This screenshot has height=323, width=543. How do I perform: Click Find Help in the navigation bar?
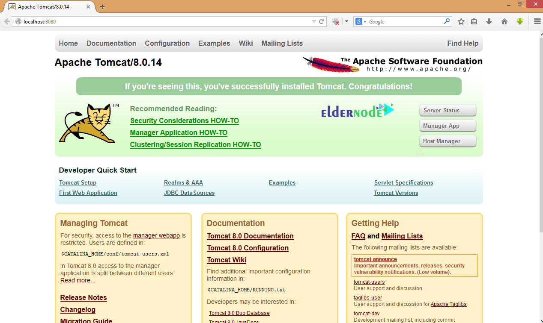click(463, 43)
